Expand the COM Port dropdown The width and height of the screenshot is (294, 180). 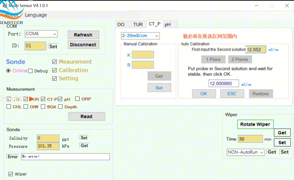point(54,34)
